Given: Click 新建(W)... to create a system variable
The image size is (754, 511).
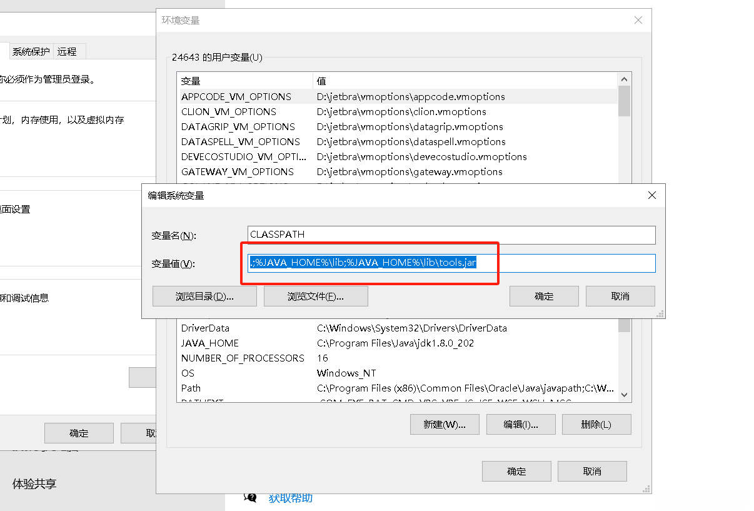Looking at the screenshot, I should (445, 424).
